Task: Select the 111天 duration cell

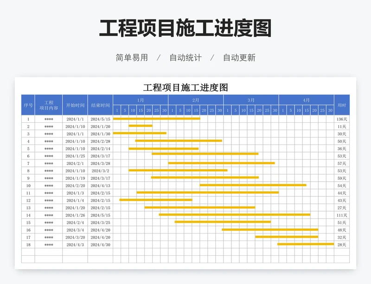Action: 342,215
